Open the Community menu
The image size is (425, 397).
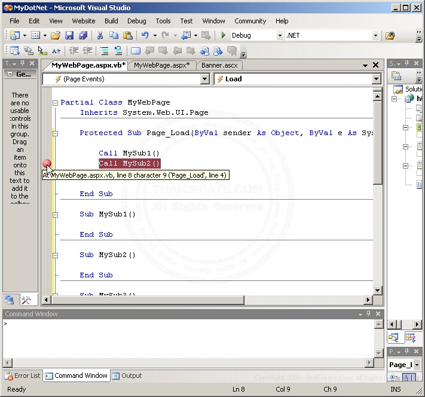click(x=250, y=21)
